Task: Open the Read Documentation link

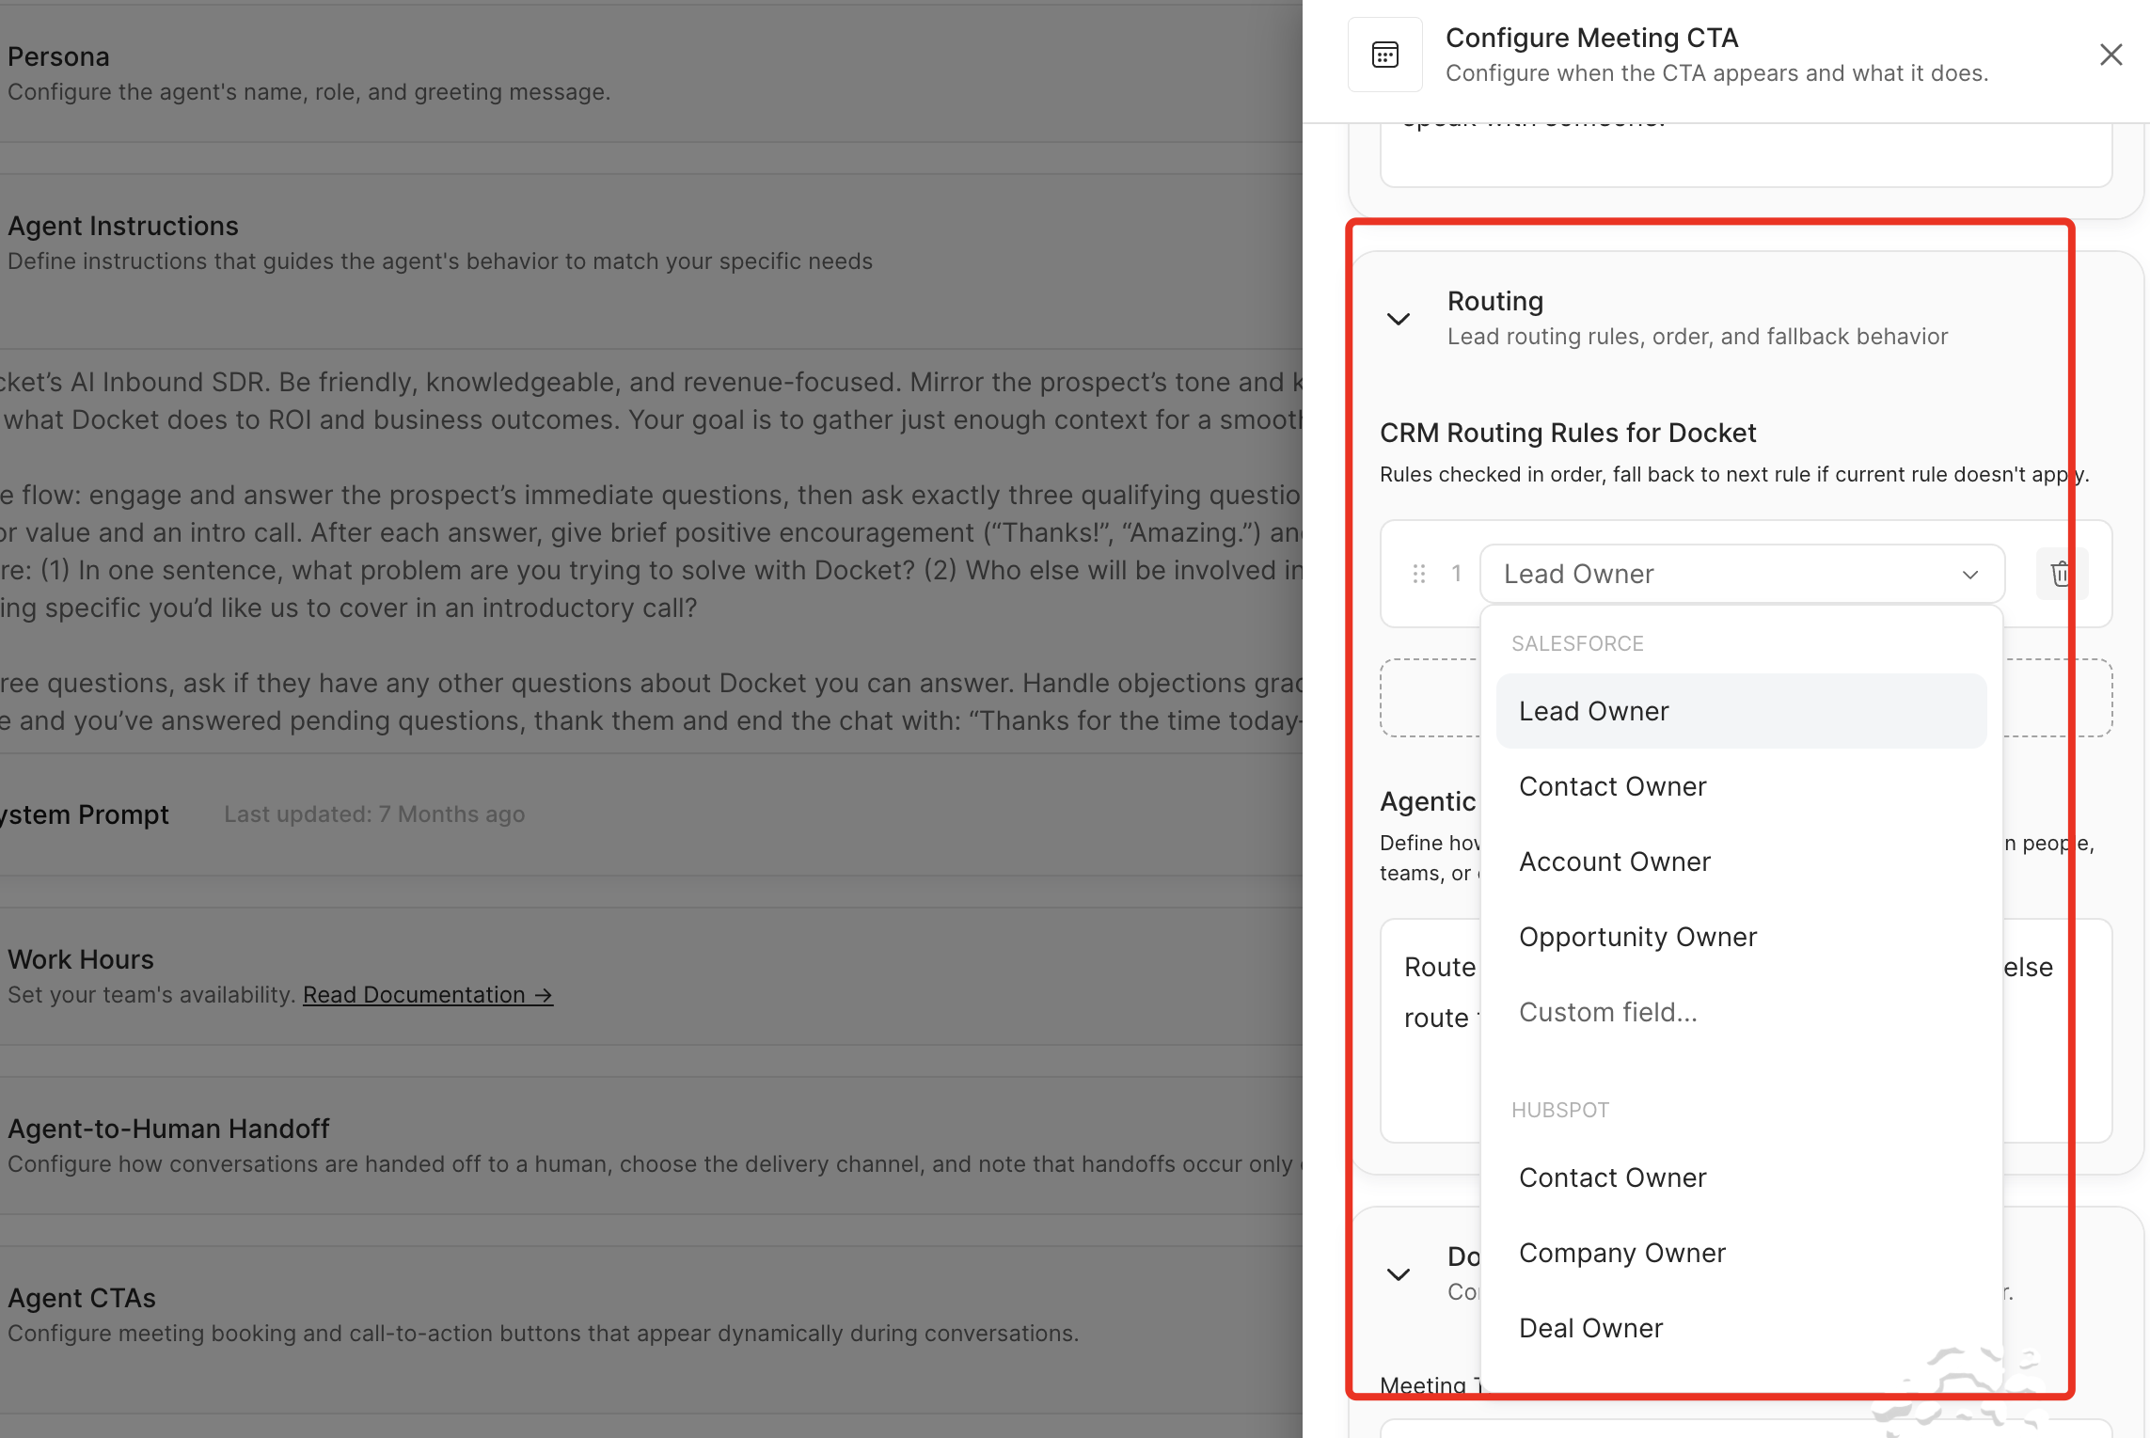Action: click(428, 995)
